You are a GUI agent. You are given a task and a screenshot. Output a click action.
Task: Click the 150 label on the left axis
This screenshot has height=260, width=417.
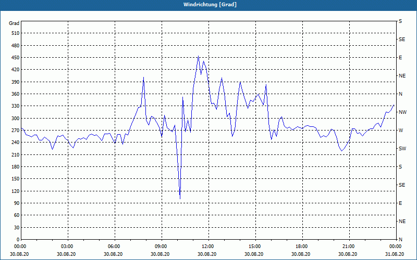tap(15, 179)
